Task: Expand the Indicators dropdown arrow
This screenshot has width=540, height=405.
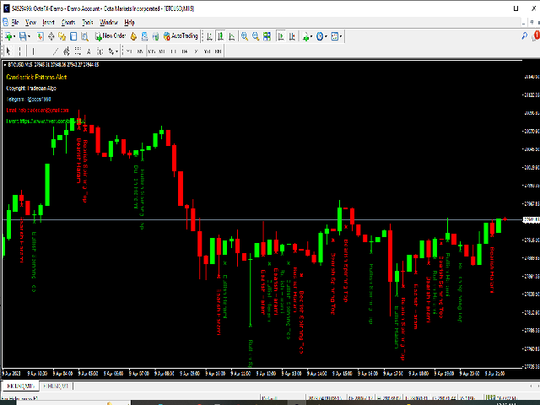Action: (x=311, y=36)
